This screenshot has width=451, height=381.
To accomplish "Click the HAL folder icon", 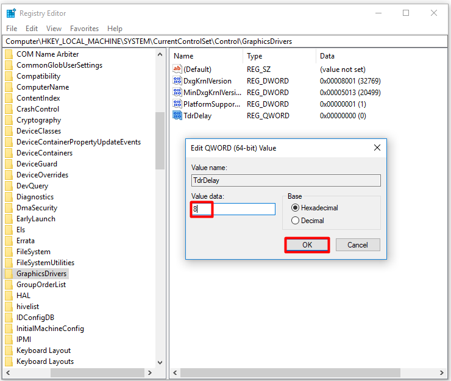I will [9, 296].
